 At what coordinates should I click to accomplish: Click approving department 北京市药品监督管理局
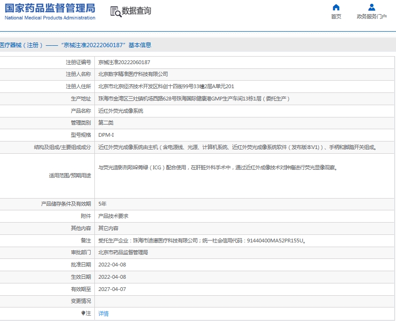coord(123,252)
